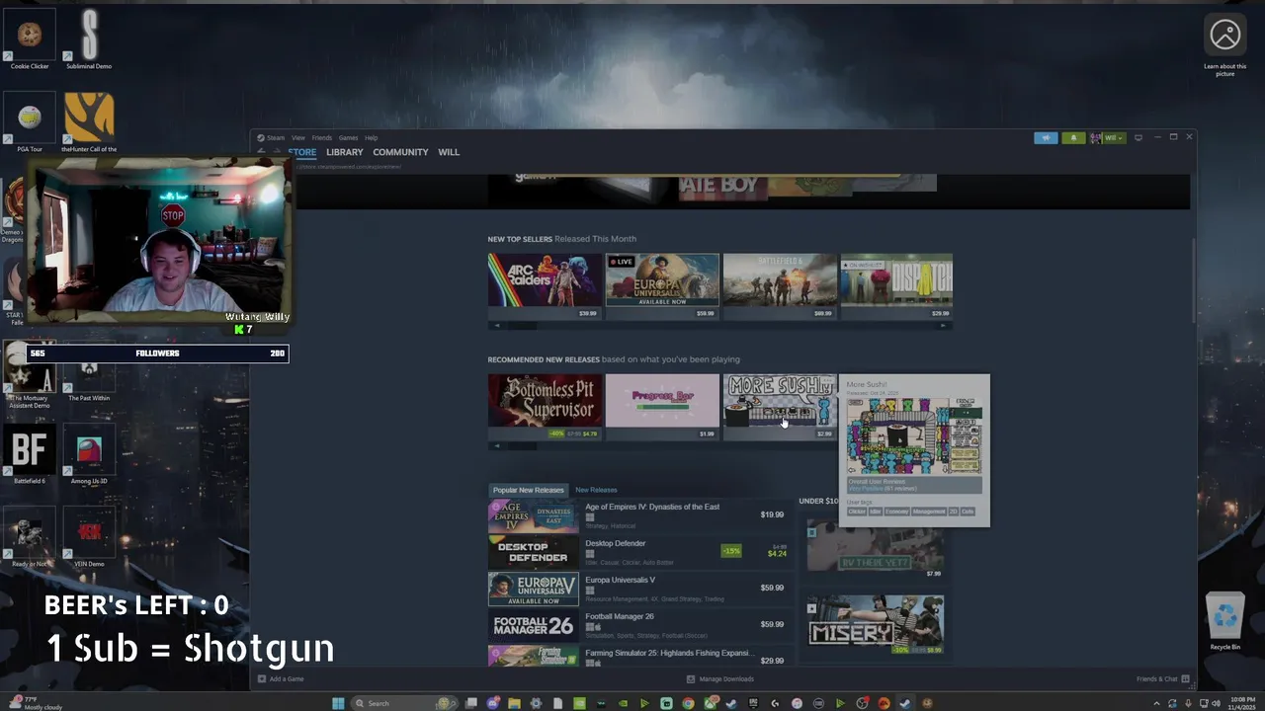Open More Sushi recommended game capsule
This screenshot has height=711, width=1265.
pos(780,406)
